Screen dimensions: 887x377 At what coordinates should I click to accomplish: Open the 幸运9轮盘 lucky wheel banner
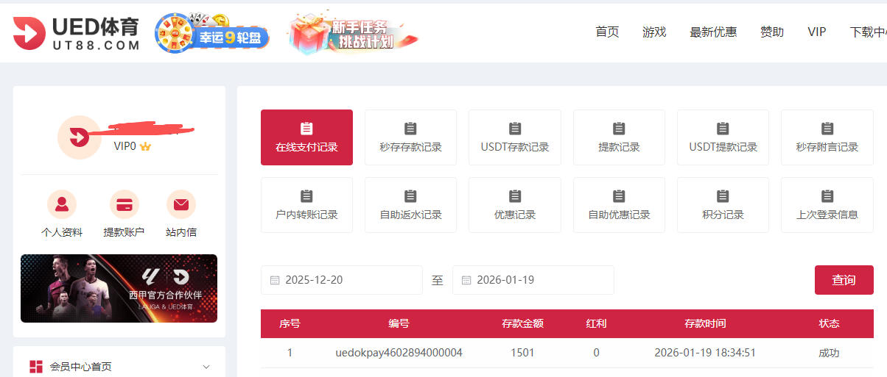pos(211,34)
